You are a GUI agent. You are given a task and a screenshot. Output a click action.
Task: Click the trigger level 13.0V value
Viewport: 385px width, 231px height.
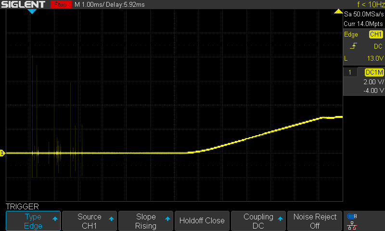point(375,58)
